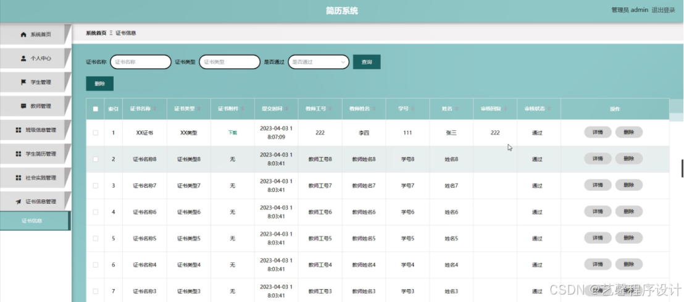Screen dimensions: 684x302
Task: Sort by 审核回复 column arrows
Action: [x=506, y=109]
